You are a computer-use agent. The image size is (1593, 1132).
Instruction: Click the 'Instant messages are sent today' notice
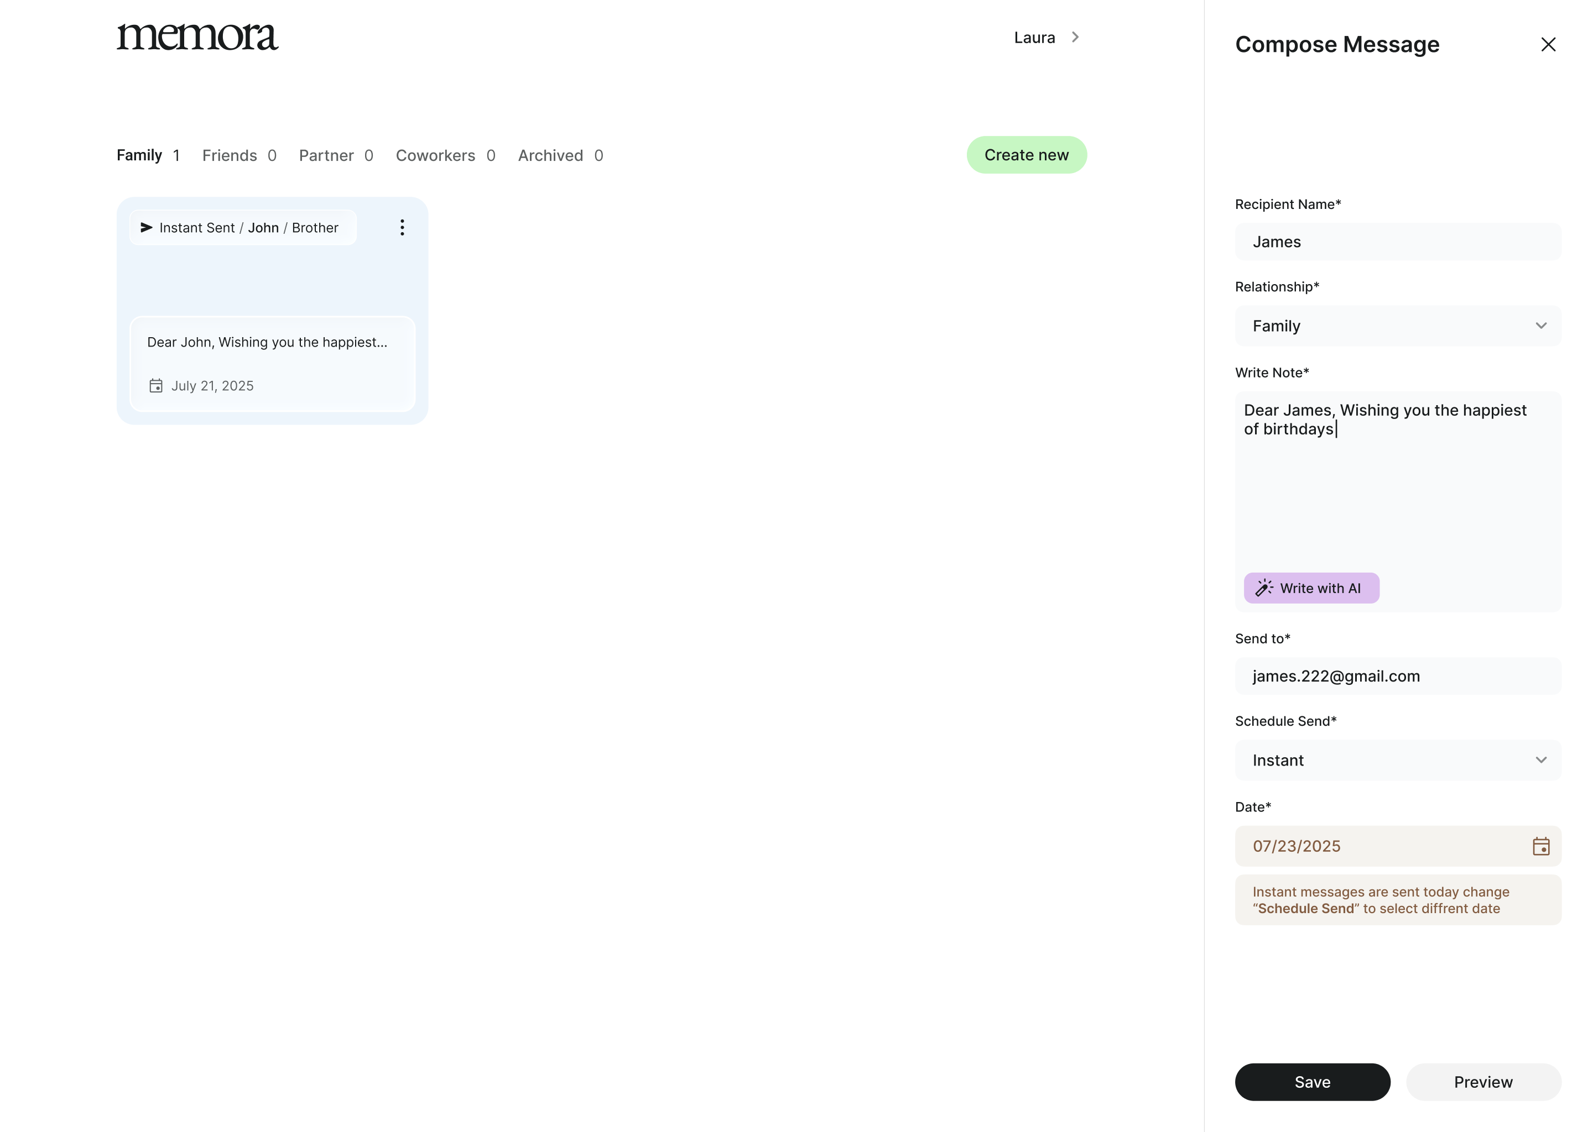click(x=1398, y=900)
